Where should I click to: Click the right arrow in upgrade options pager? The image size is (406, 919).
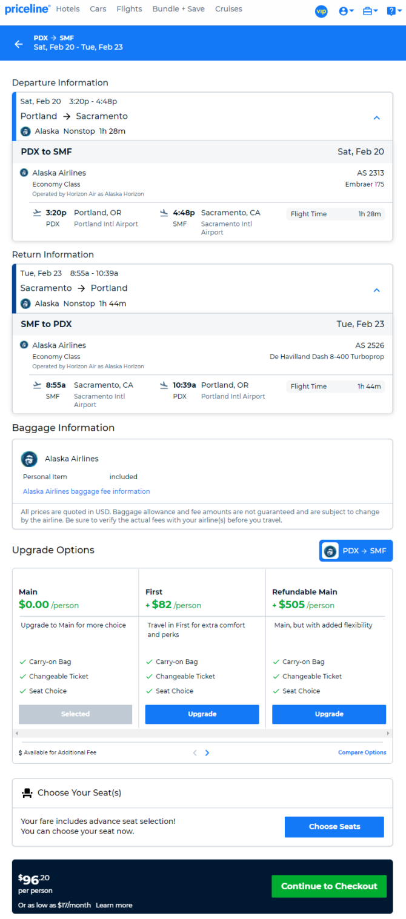tap(207, 752)
